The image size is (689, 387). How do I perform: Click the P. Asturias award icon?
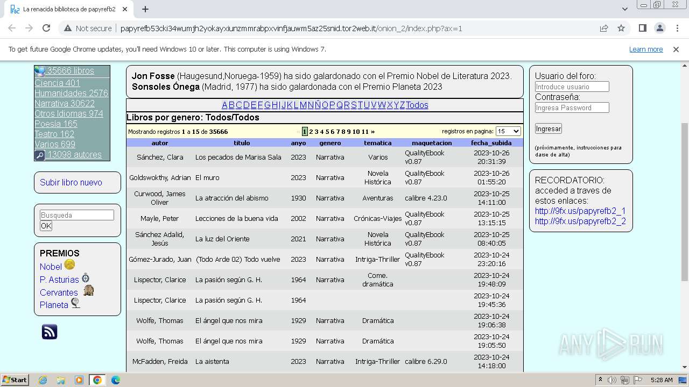pyautogui.click(x=86, y=278)
